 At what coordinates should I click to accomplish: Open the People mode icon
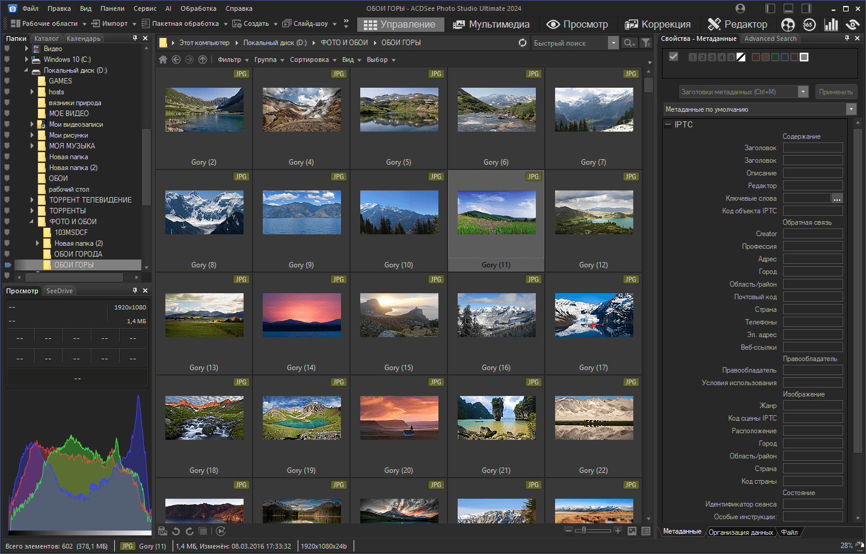[788, 25]
